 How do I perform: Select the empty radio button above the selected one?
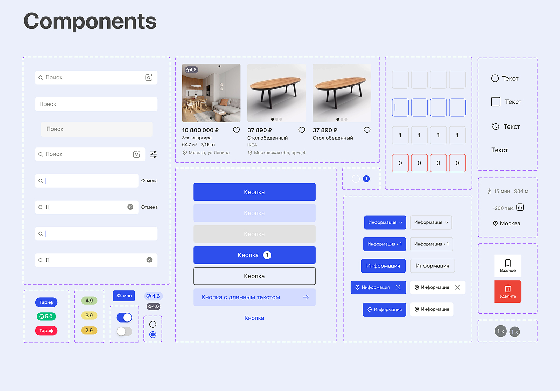(x=153, y=325)
